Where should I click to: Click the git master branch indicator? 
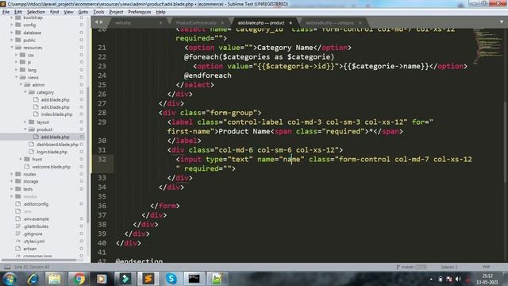pyautogui.click(x=410, y=267)
